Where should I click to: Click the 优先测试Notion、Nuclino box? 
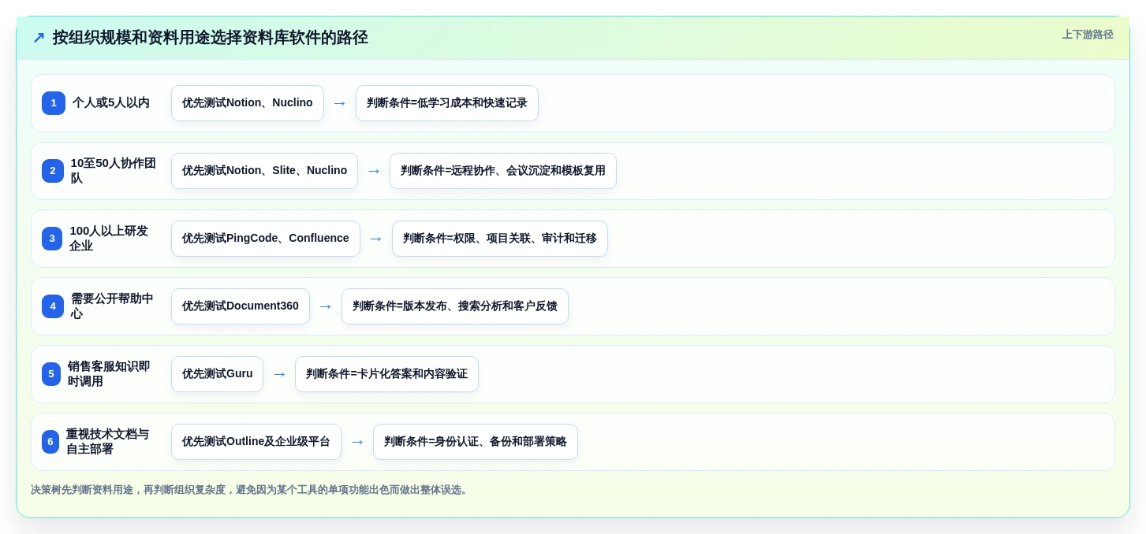pos(248,103)
